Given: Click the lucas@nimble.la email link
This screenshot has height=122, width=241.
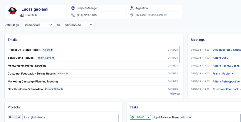Looking at the screenshot, I should pos(34,117).
